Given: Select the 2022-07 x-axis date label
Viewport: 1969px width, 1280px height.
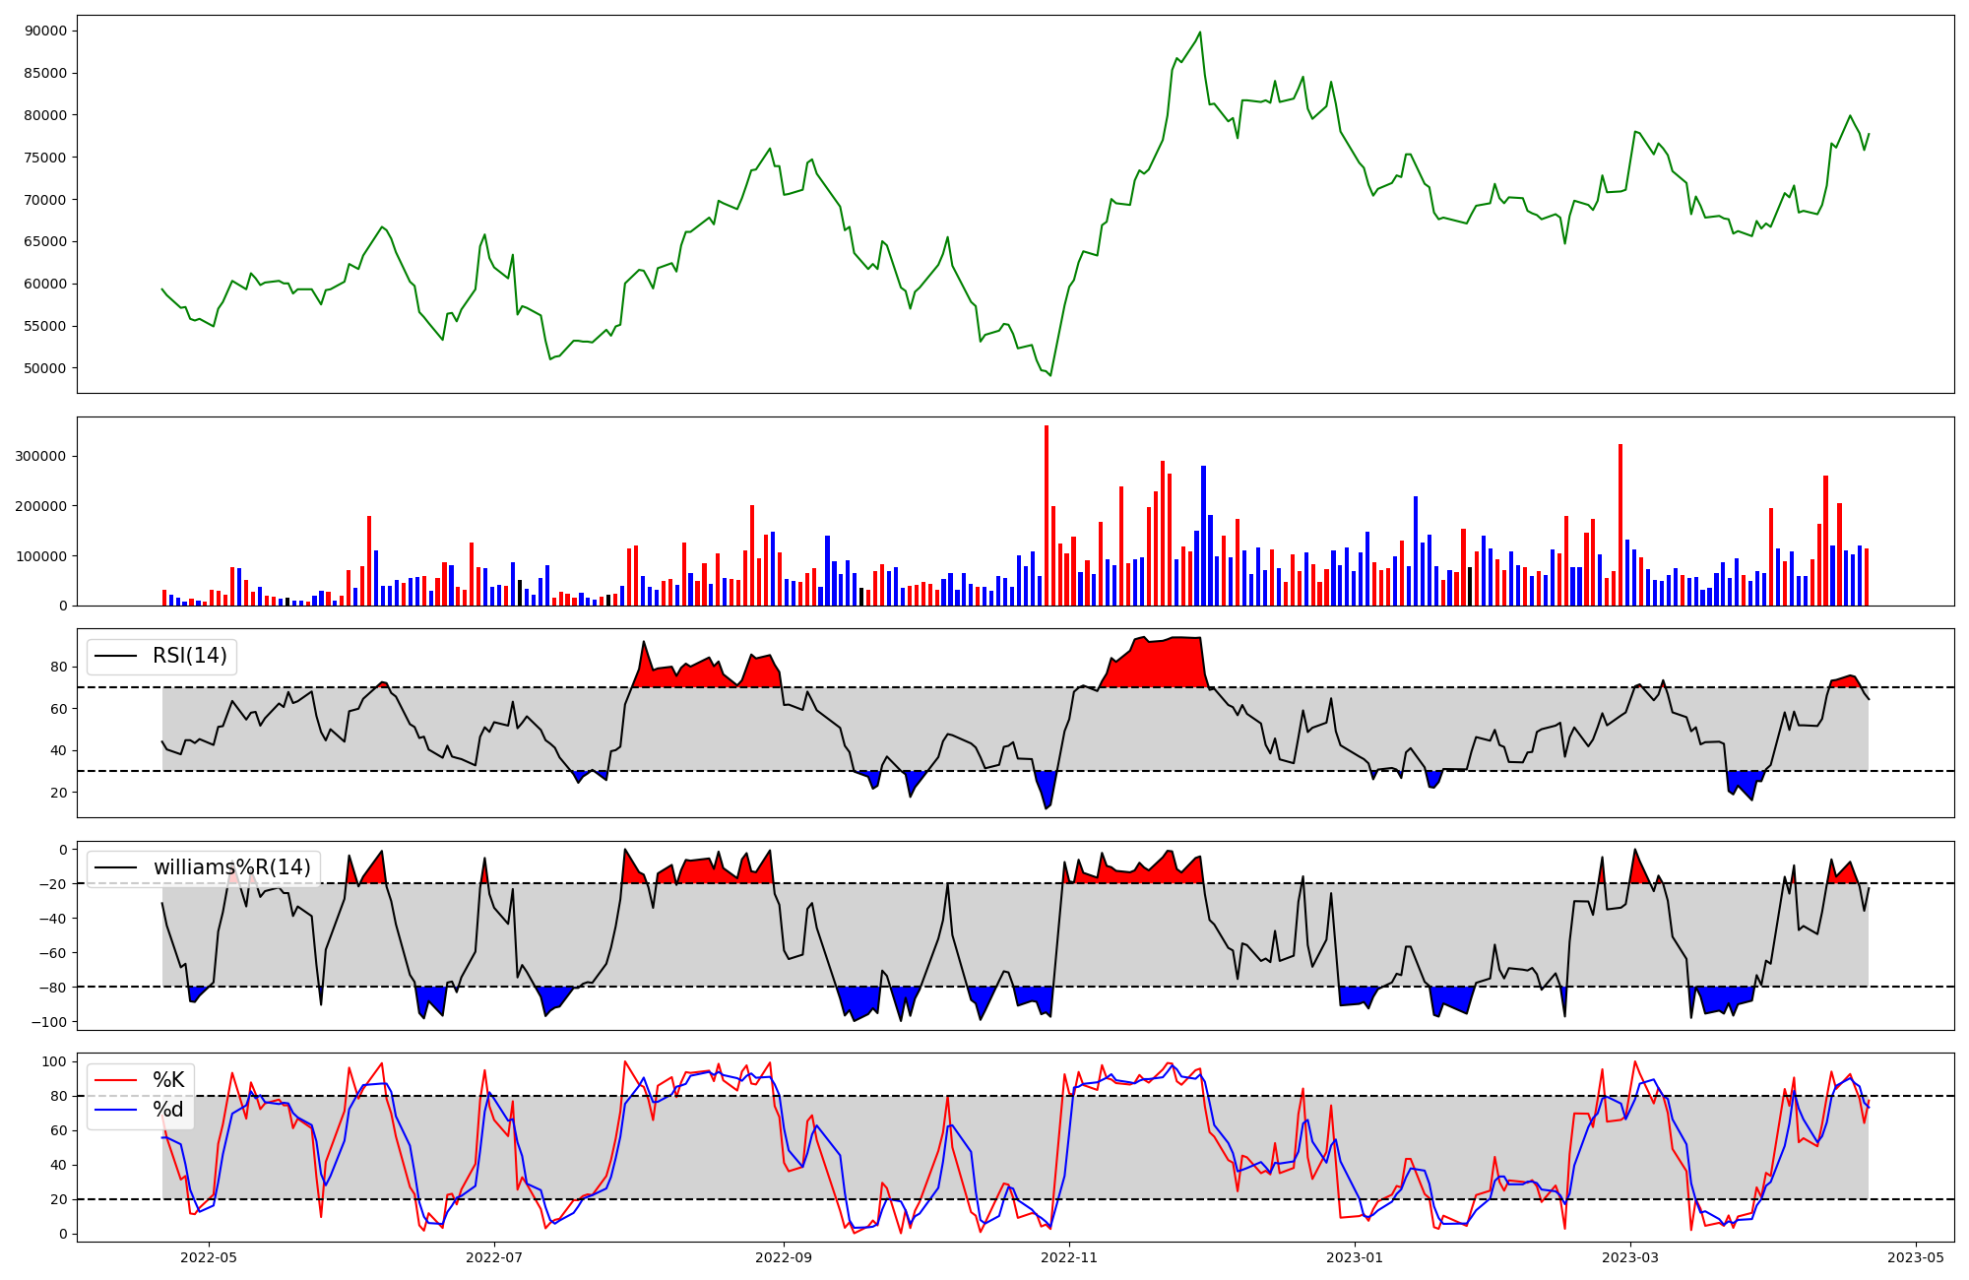Looking at the screenshot, I should coord(493,1257).
